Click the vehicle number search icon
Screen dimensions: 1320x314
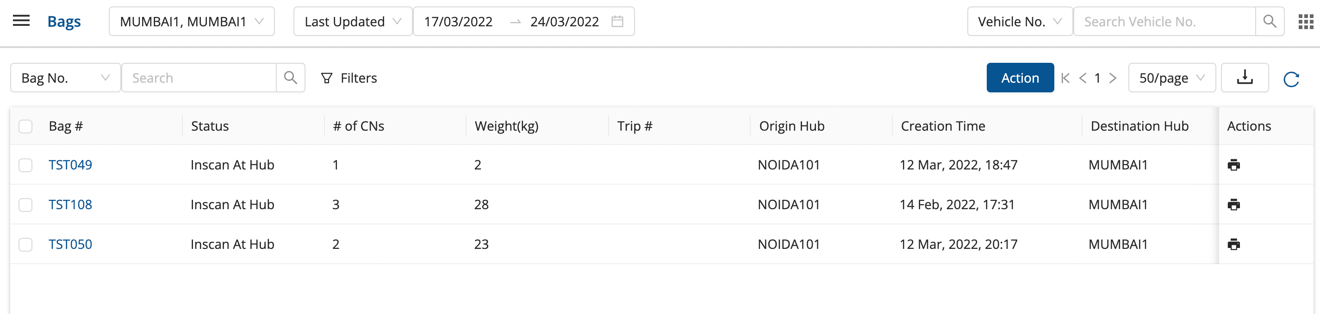tap(1269, 22)
